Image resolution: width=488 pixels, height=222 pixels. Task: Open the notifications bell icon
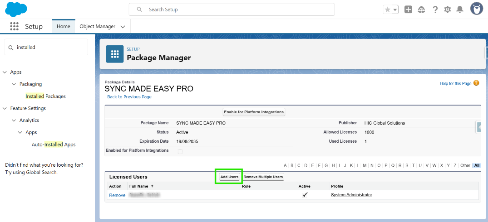coord(460,10)
